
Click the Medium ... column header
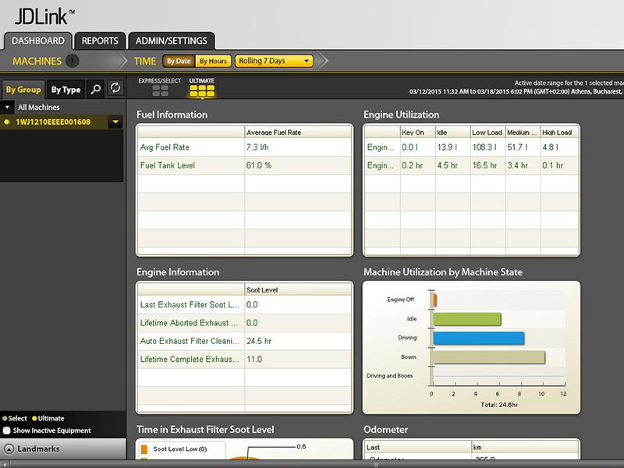523,133
